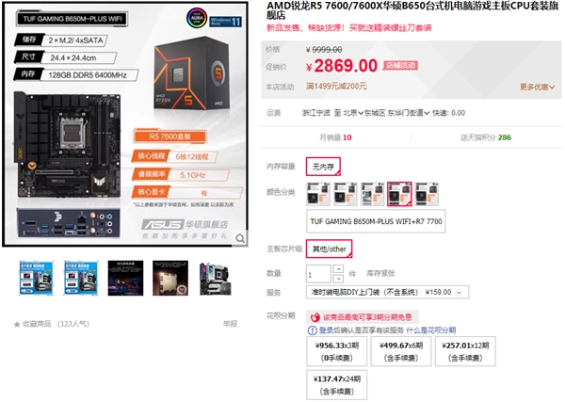565x402 pixels.
Task: Select the 其他/other chipset option
Action: [x=329, y=249]
